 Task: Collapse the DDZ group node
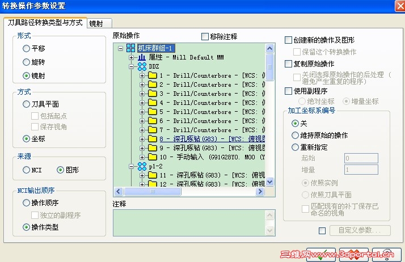pos(131,66)
